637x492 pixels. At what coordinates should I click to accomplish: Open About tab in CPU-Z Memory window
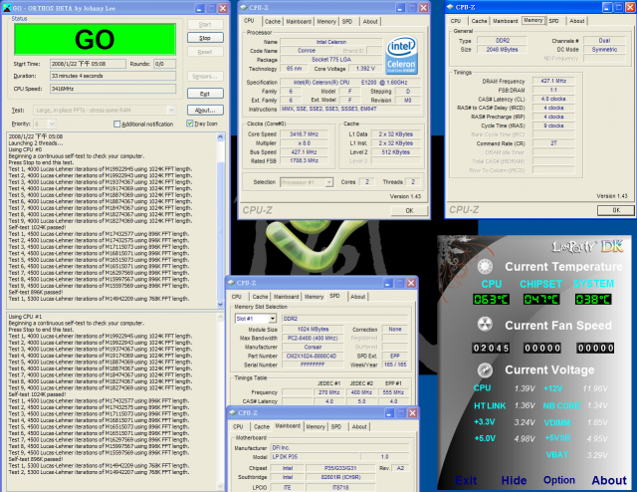tap(577, 21)
